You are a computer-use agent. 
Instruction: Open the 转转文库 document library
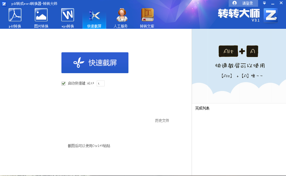(147, 17)
